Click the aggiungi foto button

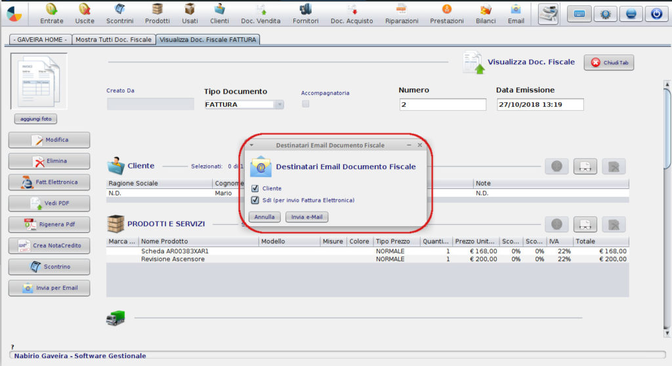pos(35,119)
